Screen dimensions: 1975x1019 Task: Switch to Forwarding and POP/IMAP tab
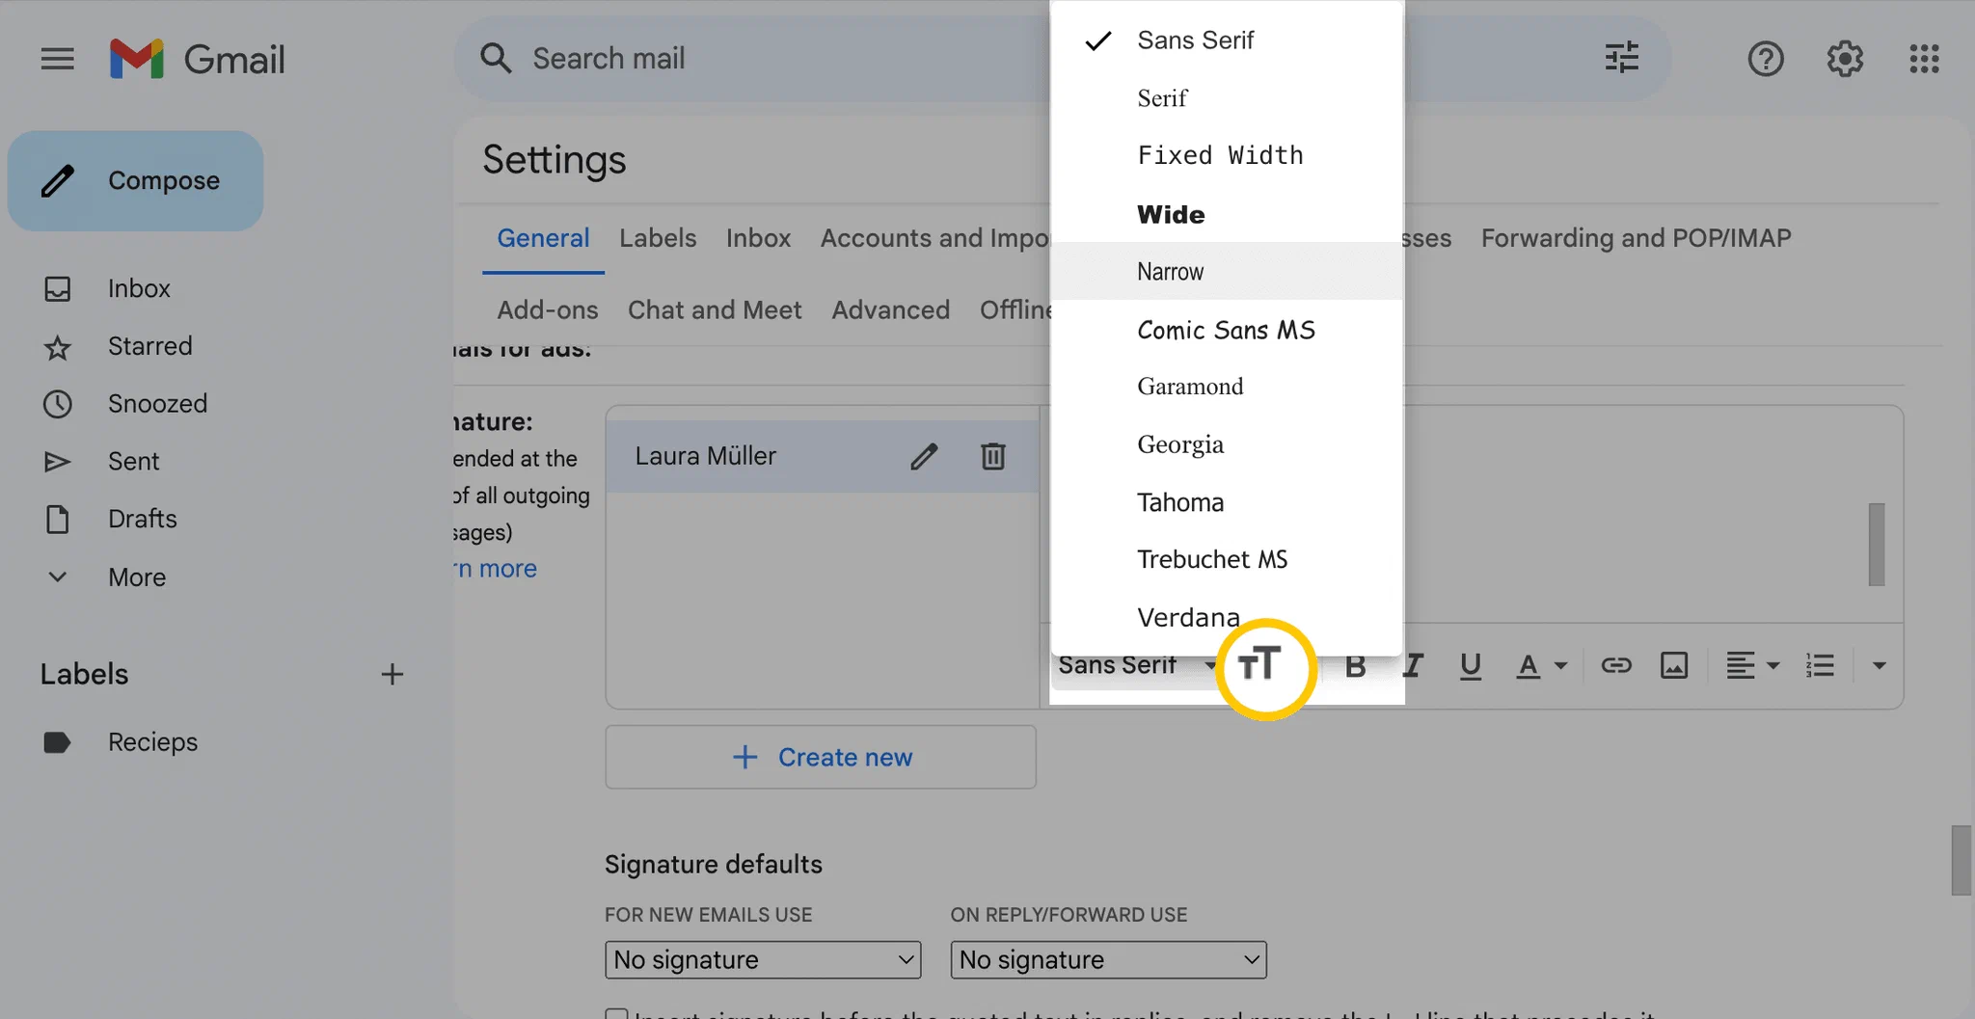point(1636,238)
